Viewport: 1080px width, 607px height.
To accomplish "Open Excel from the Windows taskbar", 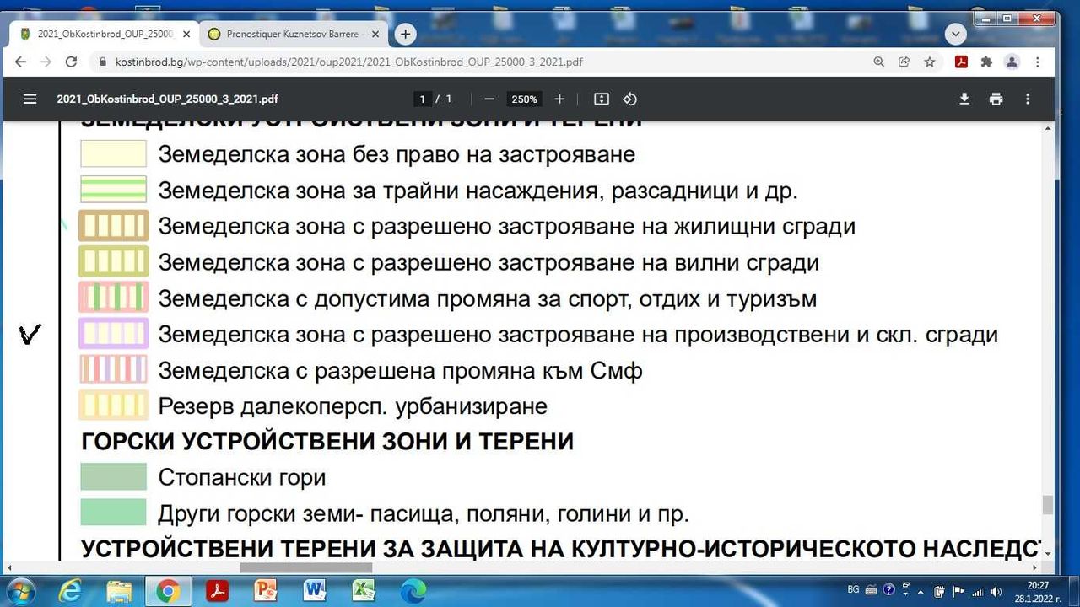I will pyautogui.click(x=364, y=591).
